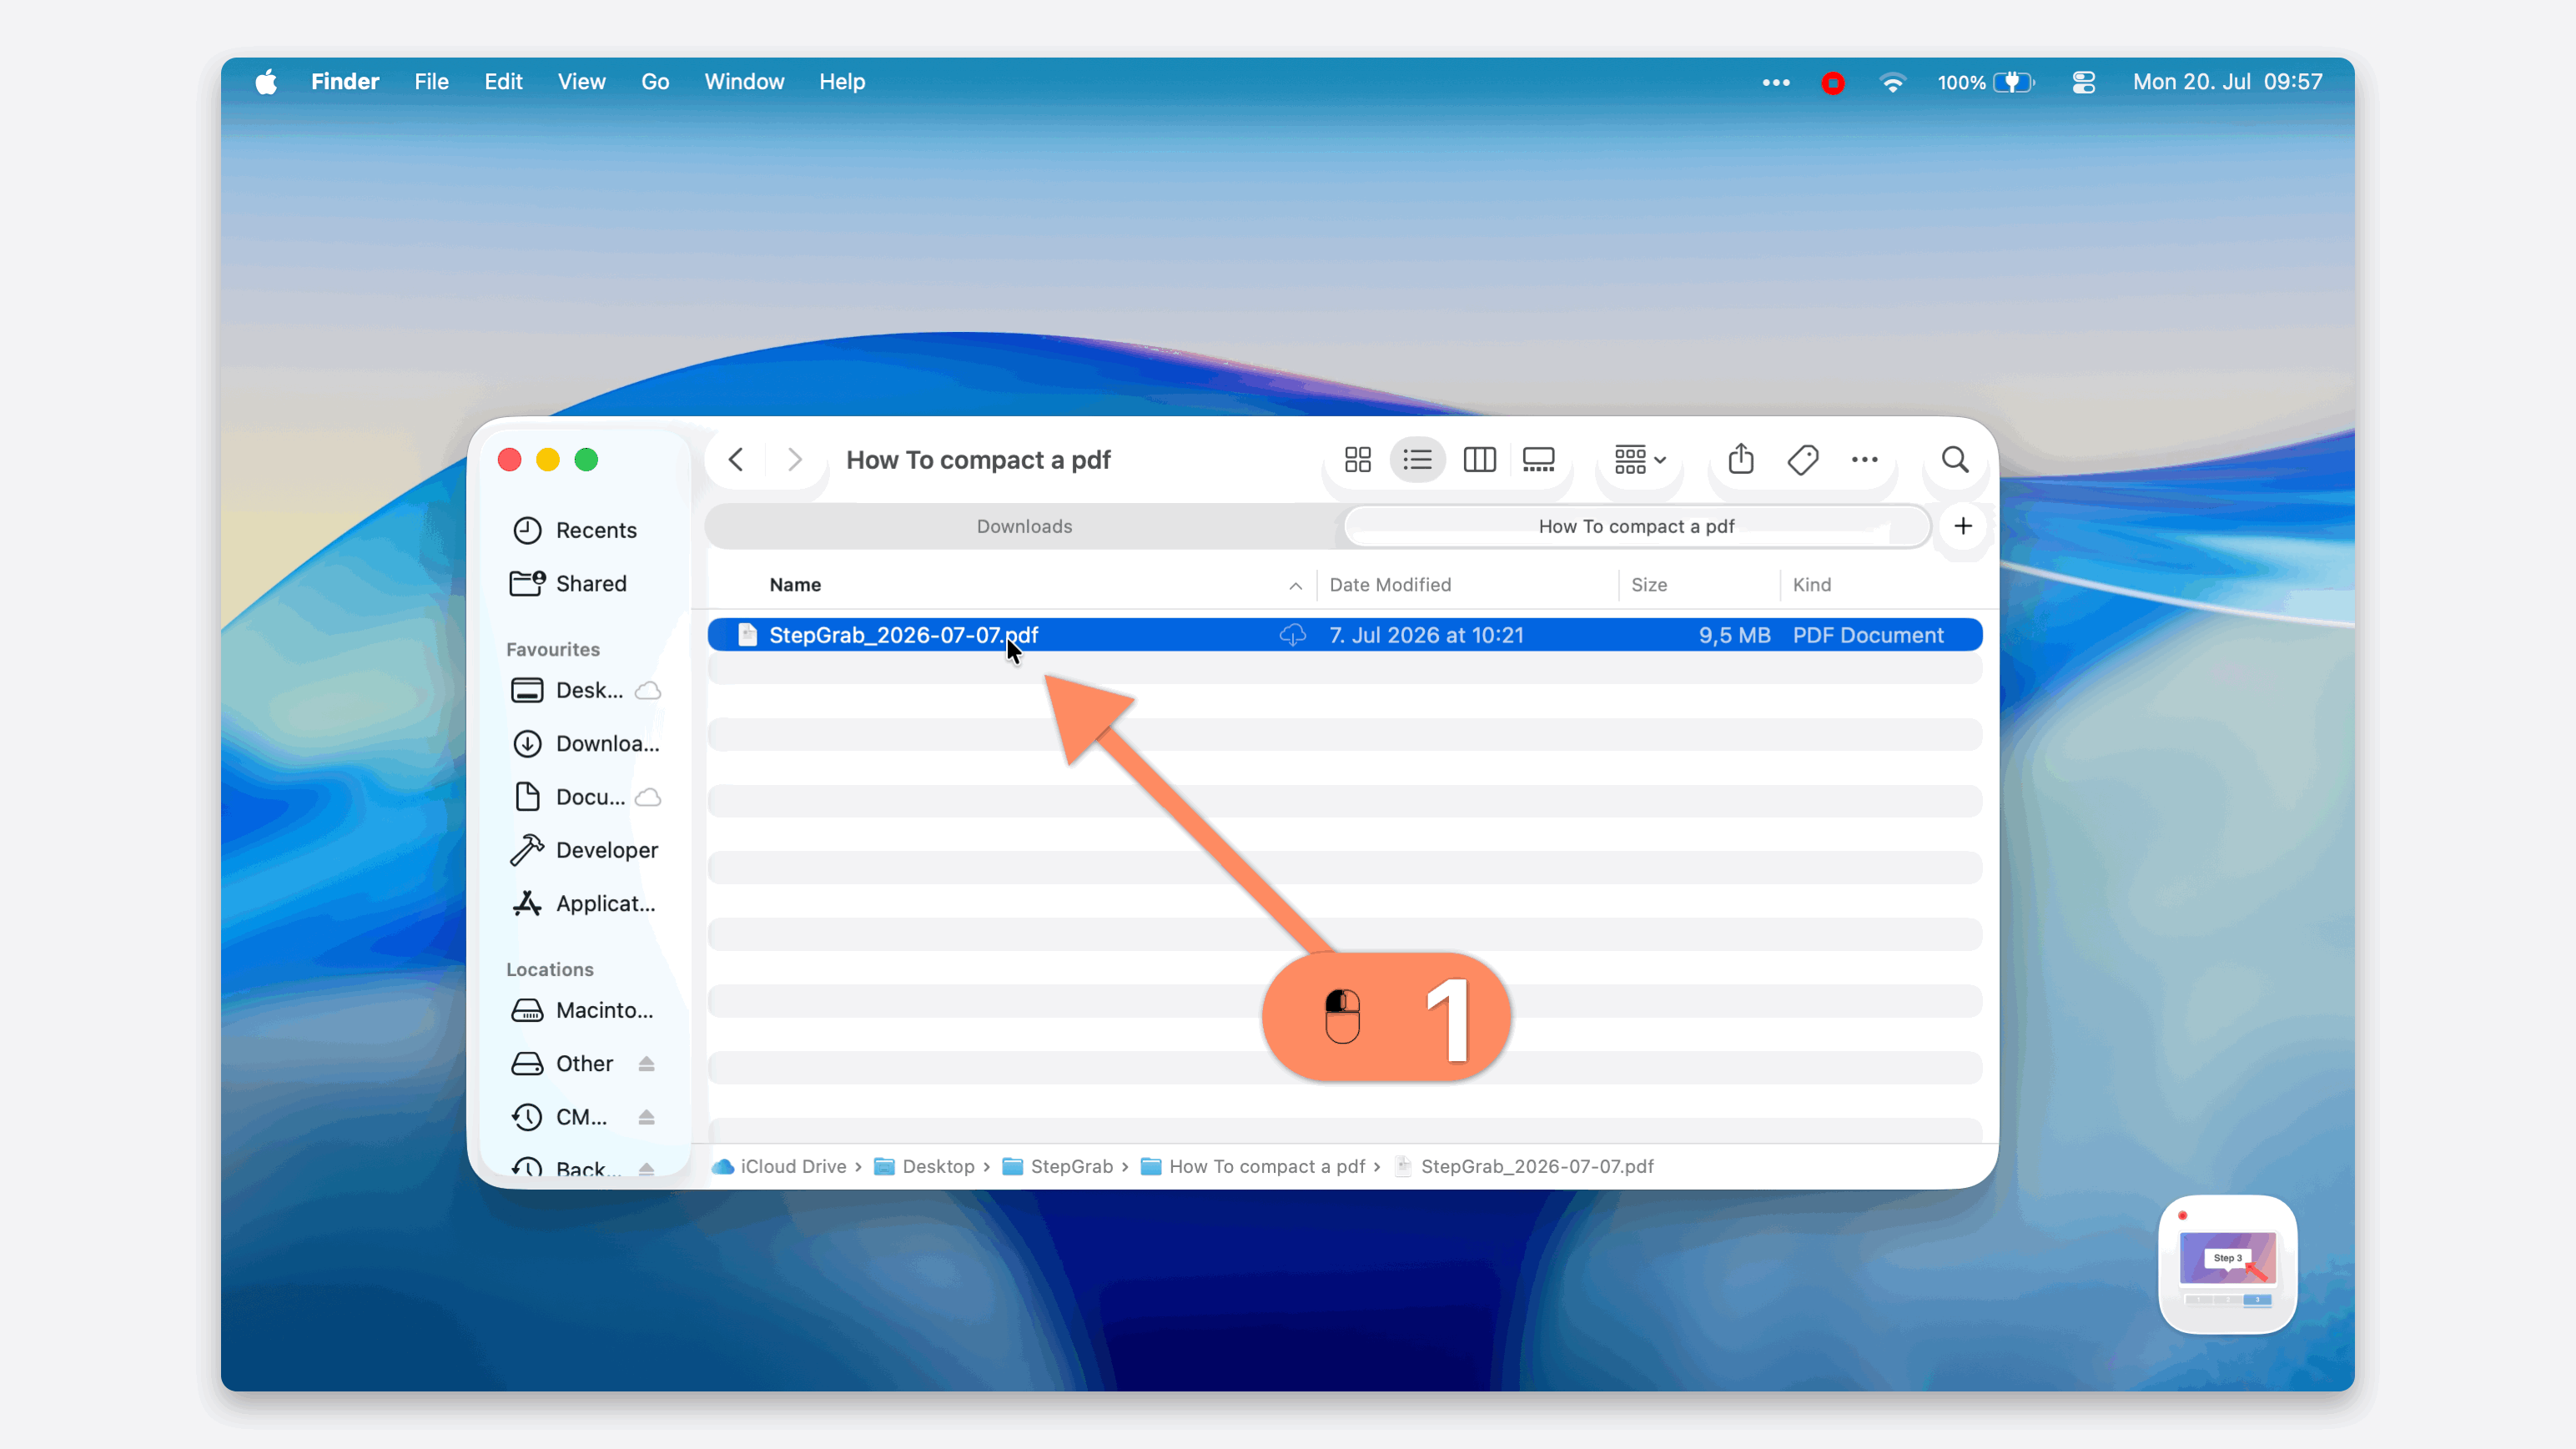
Task: Open the Go menu
Action: coord(655,82)
